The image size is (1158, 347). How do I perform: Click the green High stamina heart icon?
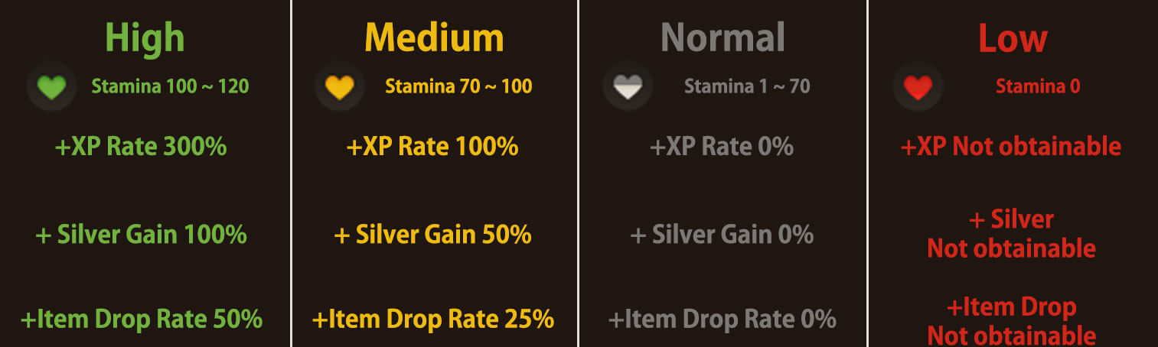click(x=51, y=86)
